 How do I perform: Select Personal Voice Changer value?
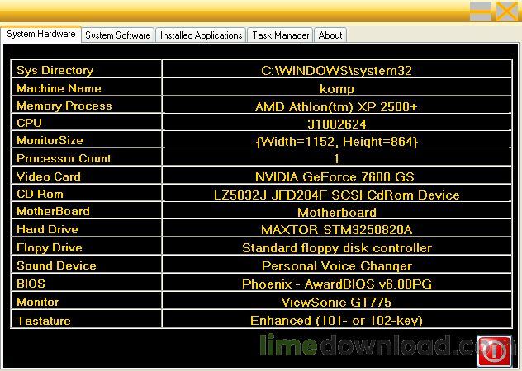click(x=336, y=265)
